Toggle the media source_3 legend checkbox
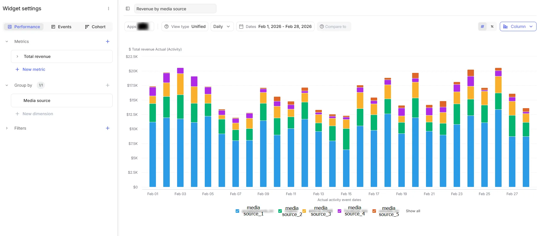This screenshot has height=236, width=541. point(304,211)
